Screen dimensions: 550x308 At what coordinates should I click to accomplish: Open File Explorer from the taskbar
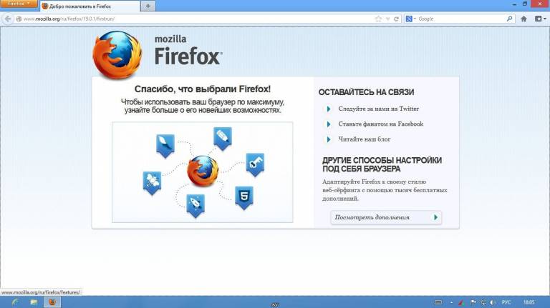click(34, 302)
